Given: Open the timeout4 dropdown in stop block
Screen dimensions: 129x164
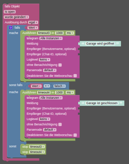Looking at the screenshot, I should pyautogui.click(x=37, y=152).
